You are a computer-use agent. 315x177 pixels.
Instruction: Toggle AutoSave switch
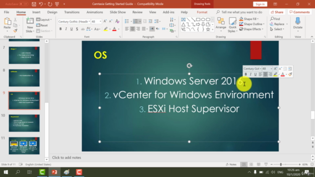24,4
